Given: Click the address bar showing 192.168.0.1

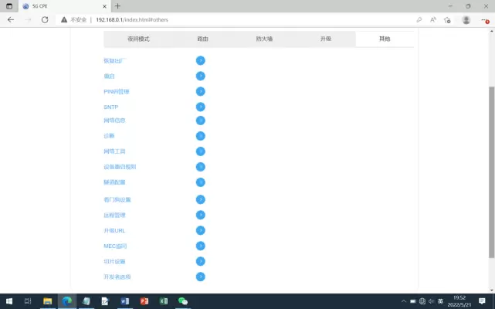Looking at the screenshot, I should pos(232,19).
